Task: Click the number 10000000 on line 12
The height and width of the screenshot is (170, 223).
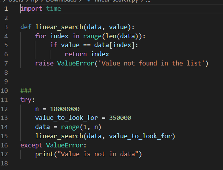Action: pos(65,109)
